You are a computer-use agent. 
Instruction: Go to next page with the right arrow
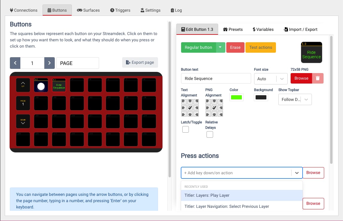pyautogui.click(x=49, y=63)
